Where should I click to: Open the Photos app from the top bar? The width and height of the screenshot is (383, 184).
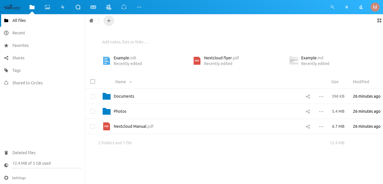[47, 7]
